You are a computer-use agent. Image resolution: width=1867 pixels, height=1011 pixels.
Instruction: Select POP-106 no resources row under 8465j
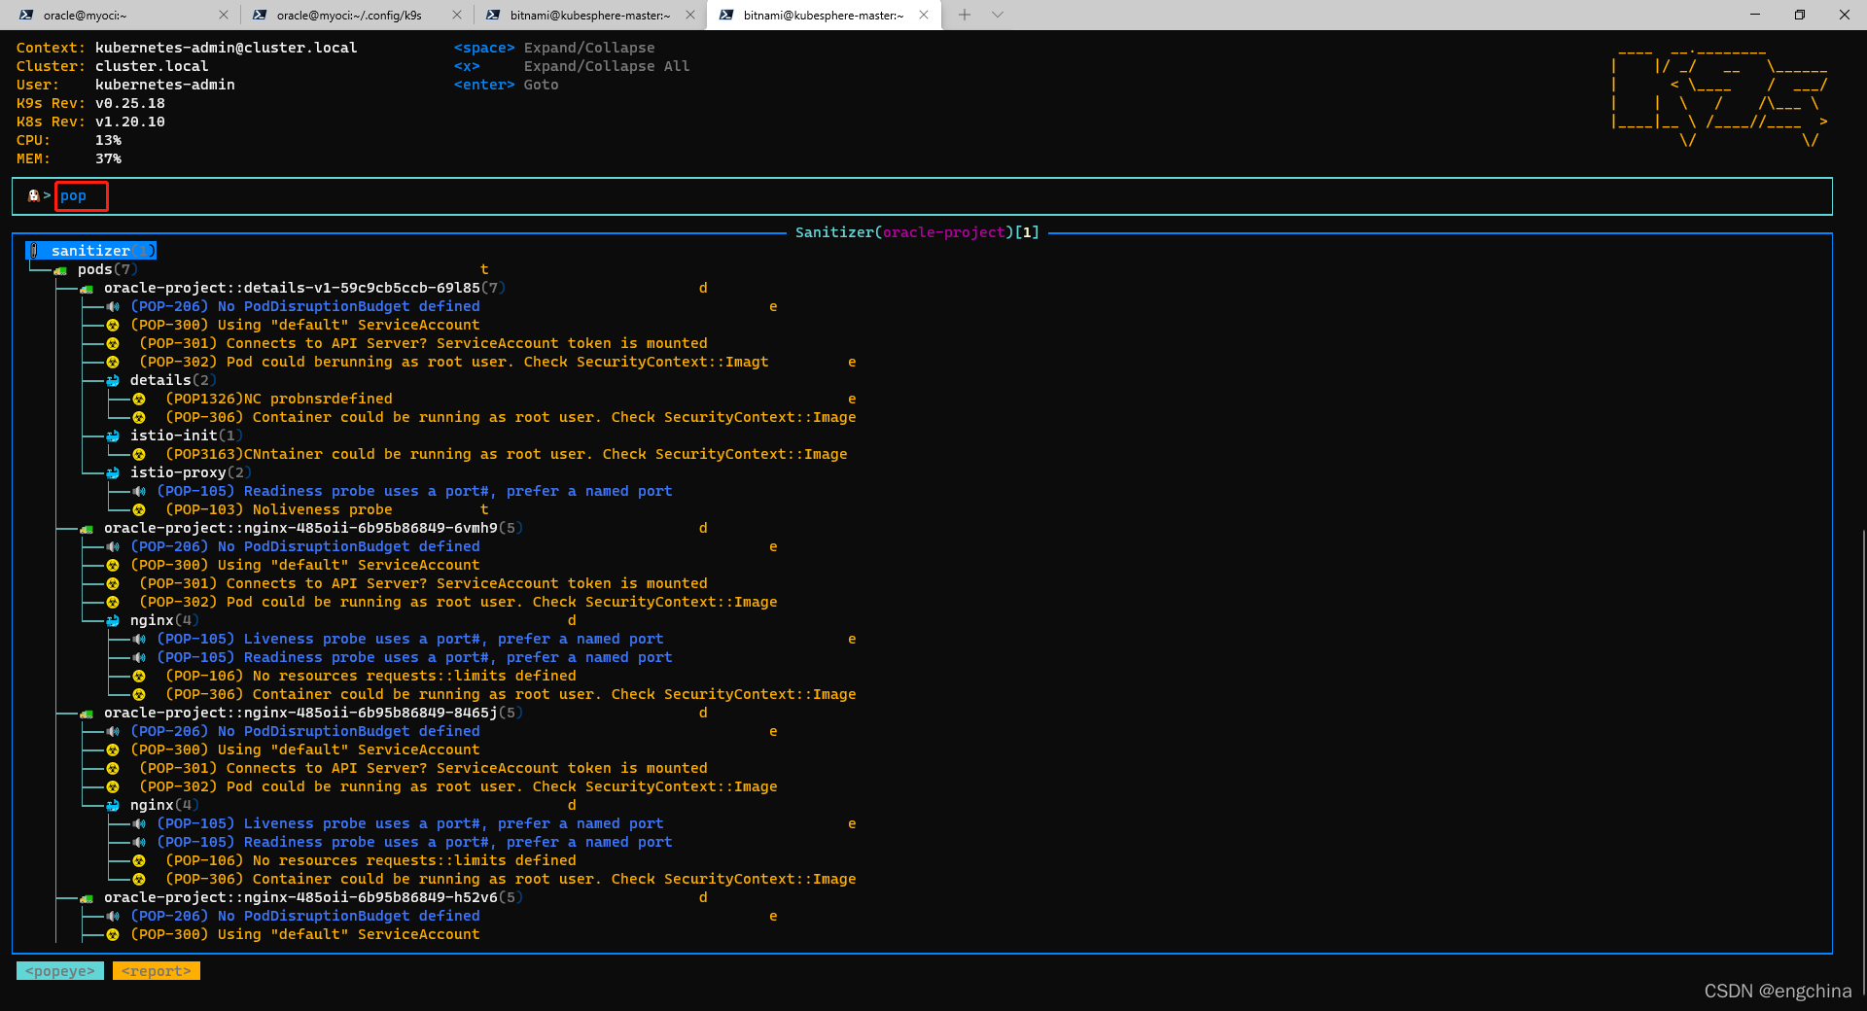tap(370, 860)
